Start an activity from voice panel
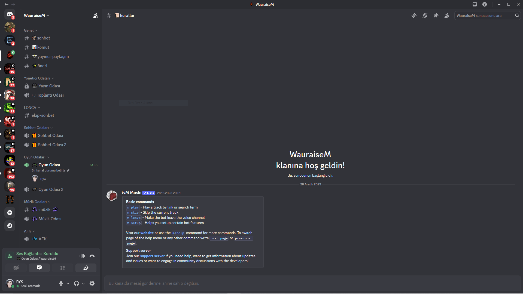523x294 pixels. click(63, 268)
